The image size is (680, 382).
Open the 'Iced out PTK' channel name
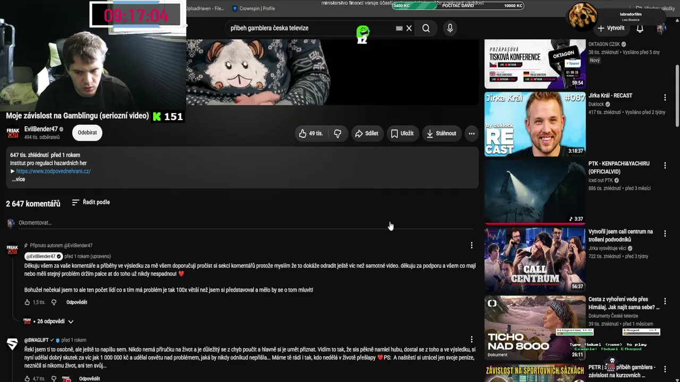pyautogui.click(x=601, y=180)
